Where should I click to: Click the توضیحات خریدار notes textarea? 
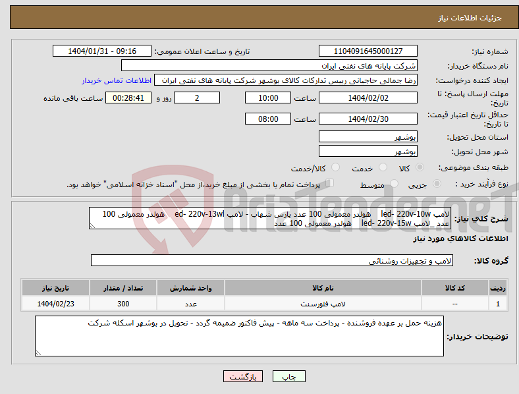tap(239, 336)
